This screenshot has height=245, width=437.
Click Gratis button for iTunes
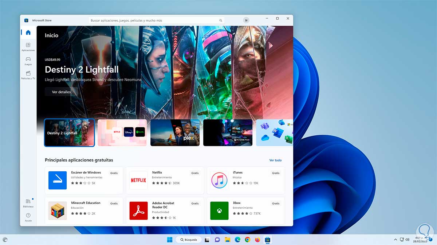pyautogui.click(x=276, y=173)
